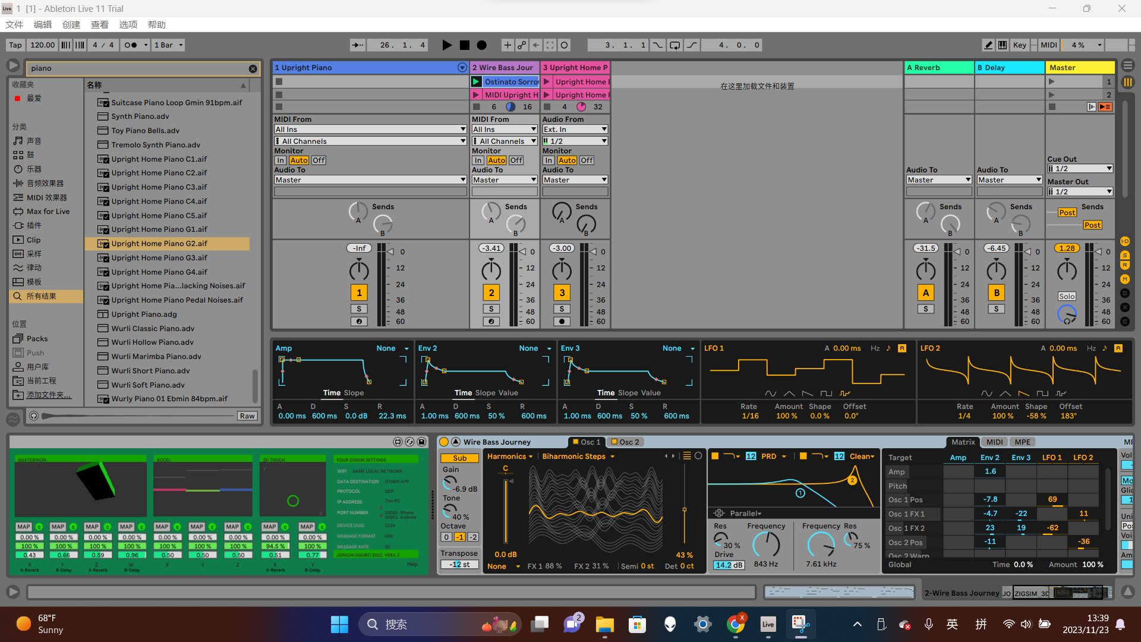This screenshot has width=1141, height=642.
Task: Click the Raw preview button
Action: point(247,416)
